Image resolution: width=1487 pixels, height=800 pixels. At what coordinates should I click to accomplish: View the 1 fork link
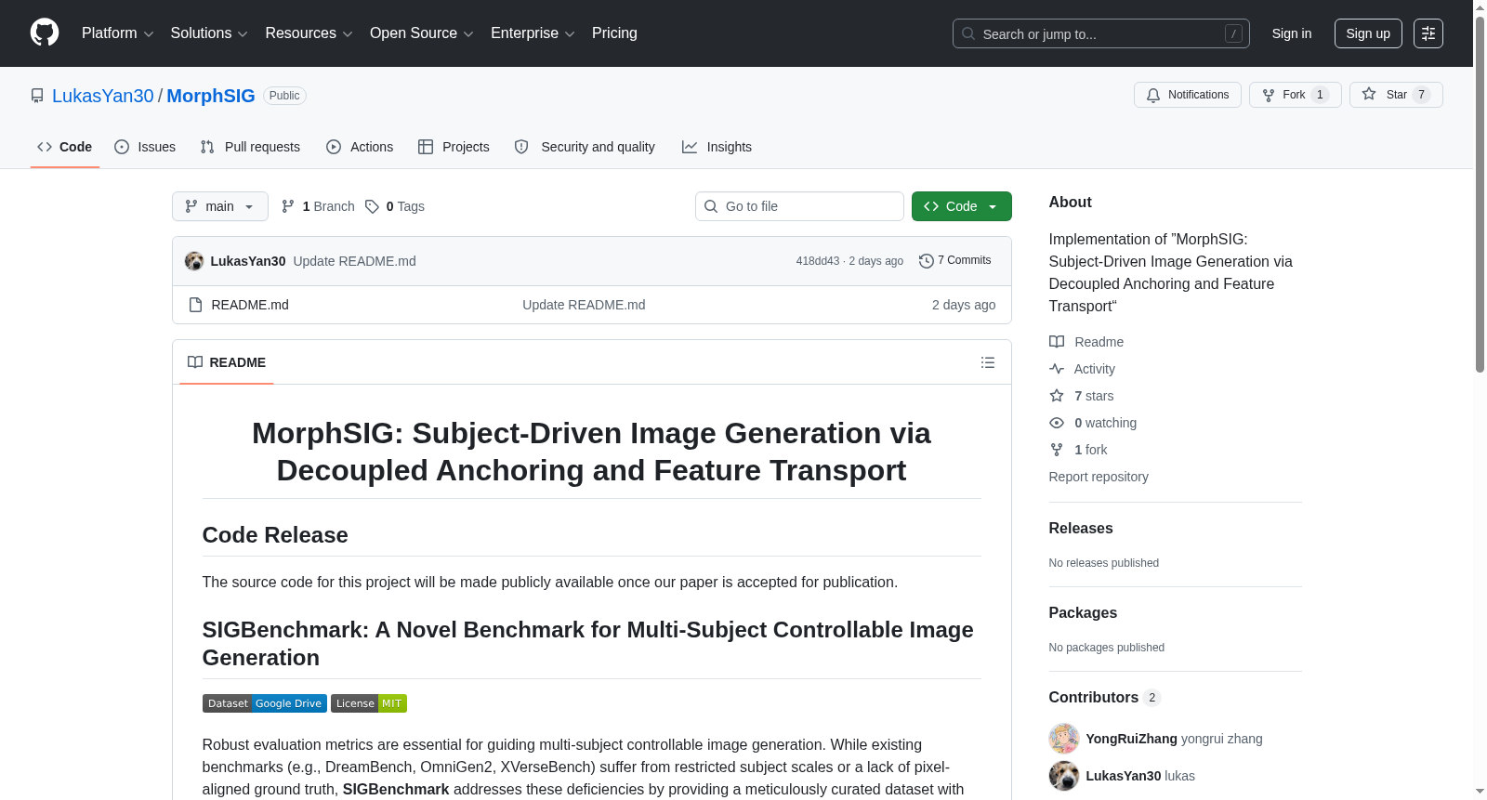pyautogui.click(x=1078, y=450)
